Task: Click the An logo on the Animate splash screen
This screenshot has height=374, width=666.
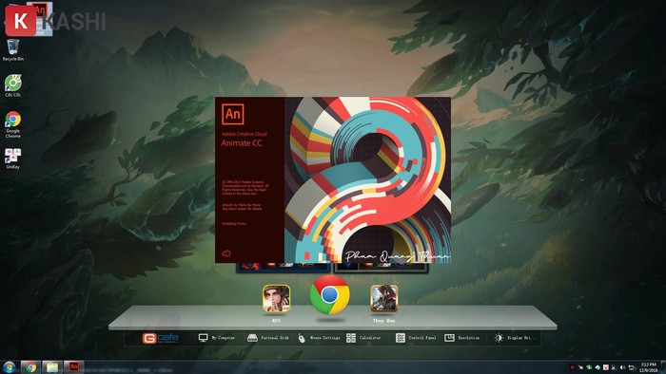Action: (x=233, y=114)
